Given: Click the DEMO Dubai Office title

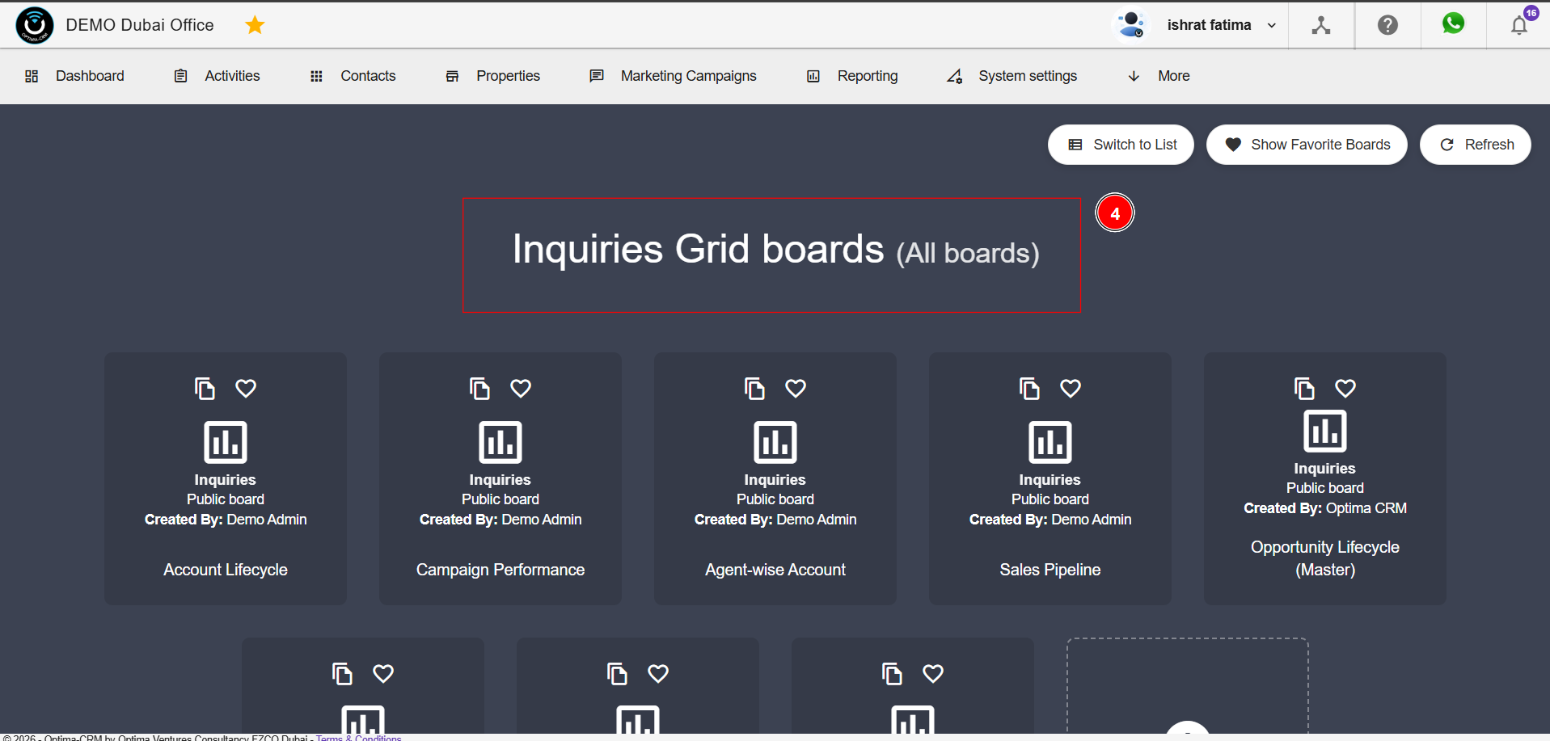Looking at the screenshot, I should pos(140,25).
